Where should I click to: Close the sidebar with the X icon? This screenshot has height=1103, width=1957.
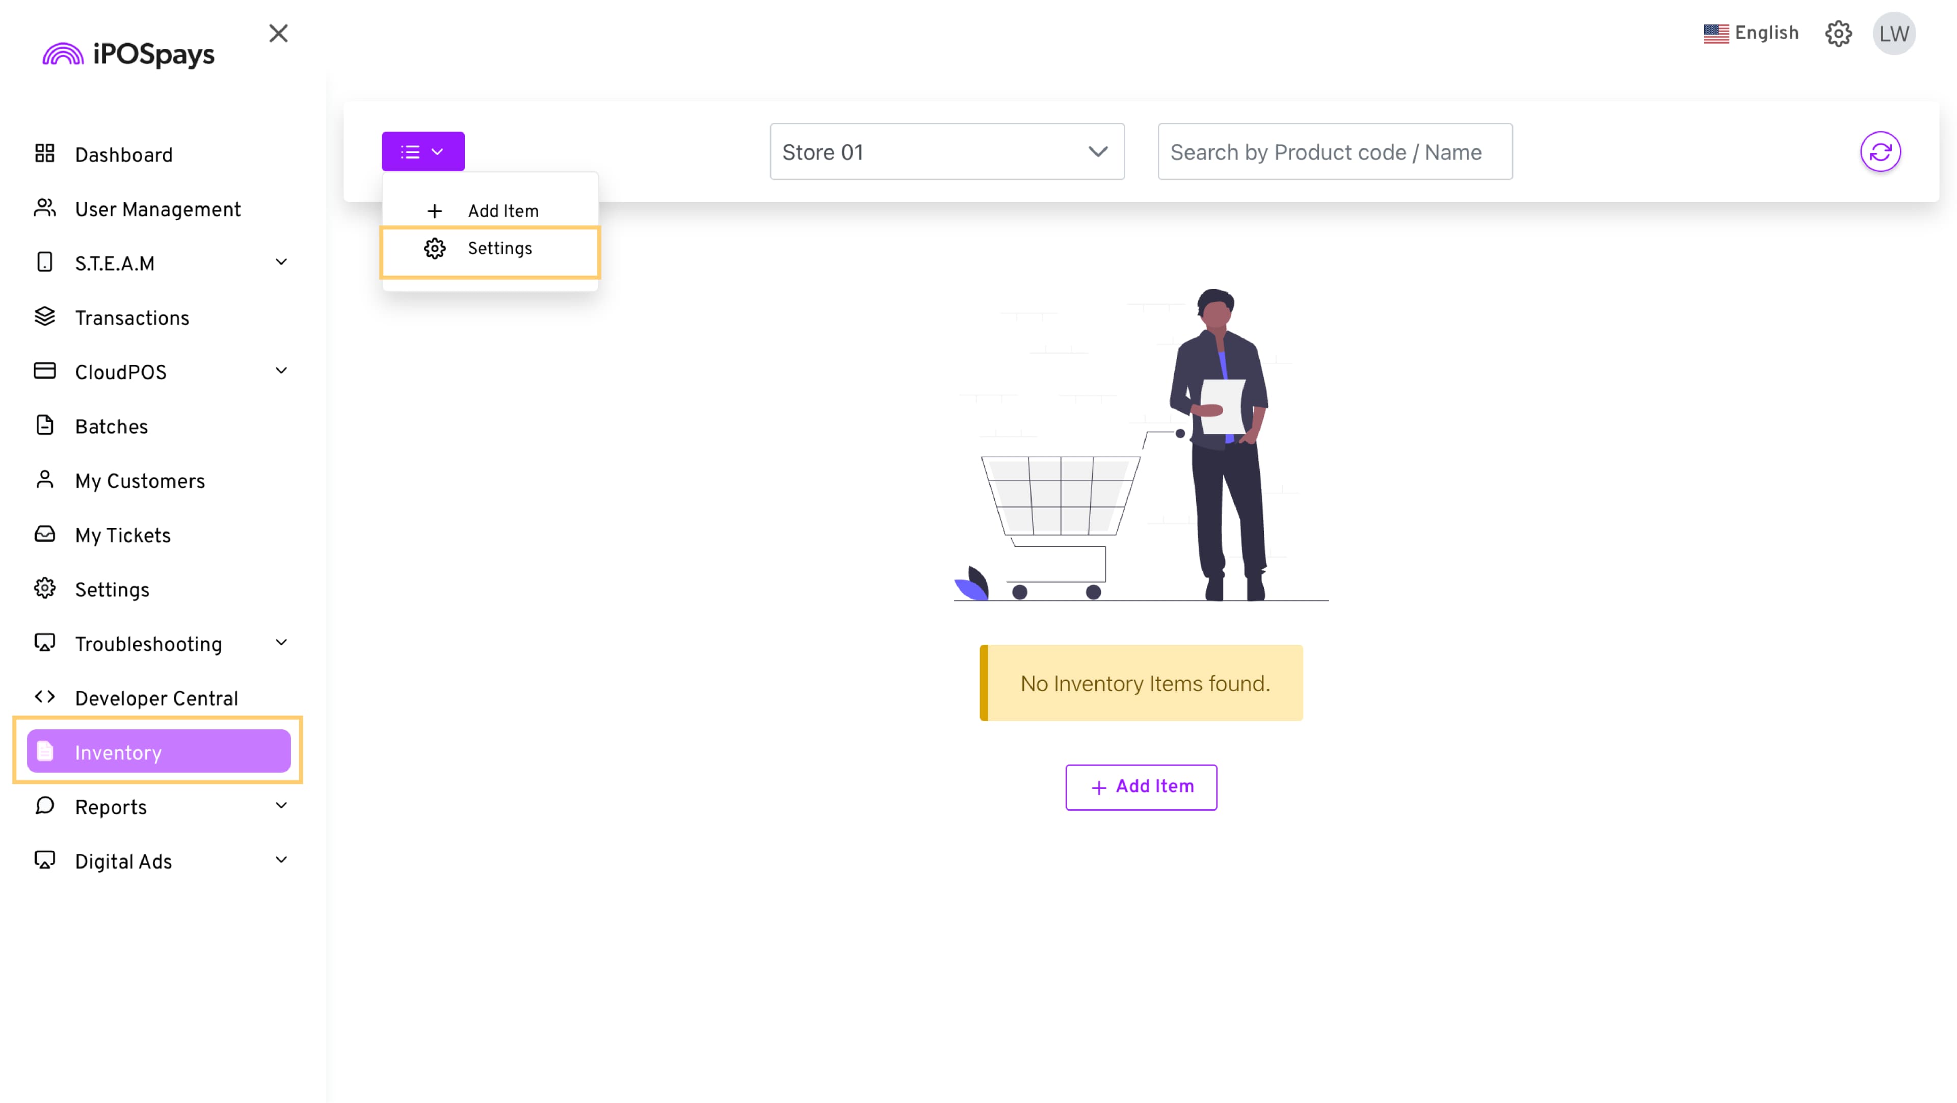(x=278, y=34)
